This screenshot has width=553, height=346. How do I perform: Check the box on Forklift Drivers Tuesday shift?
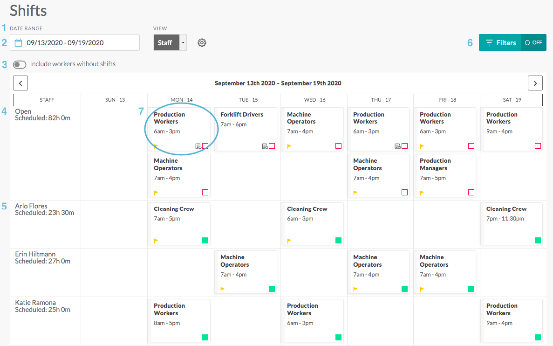point(272,146)
